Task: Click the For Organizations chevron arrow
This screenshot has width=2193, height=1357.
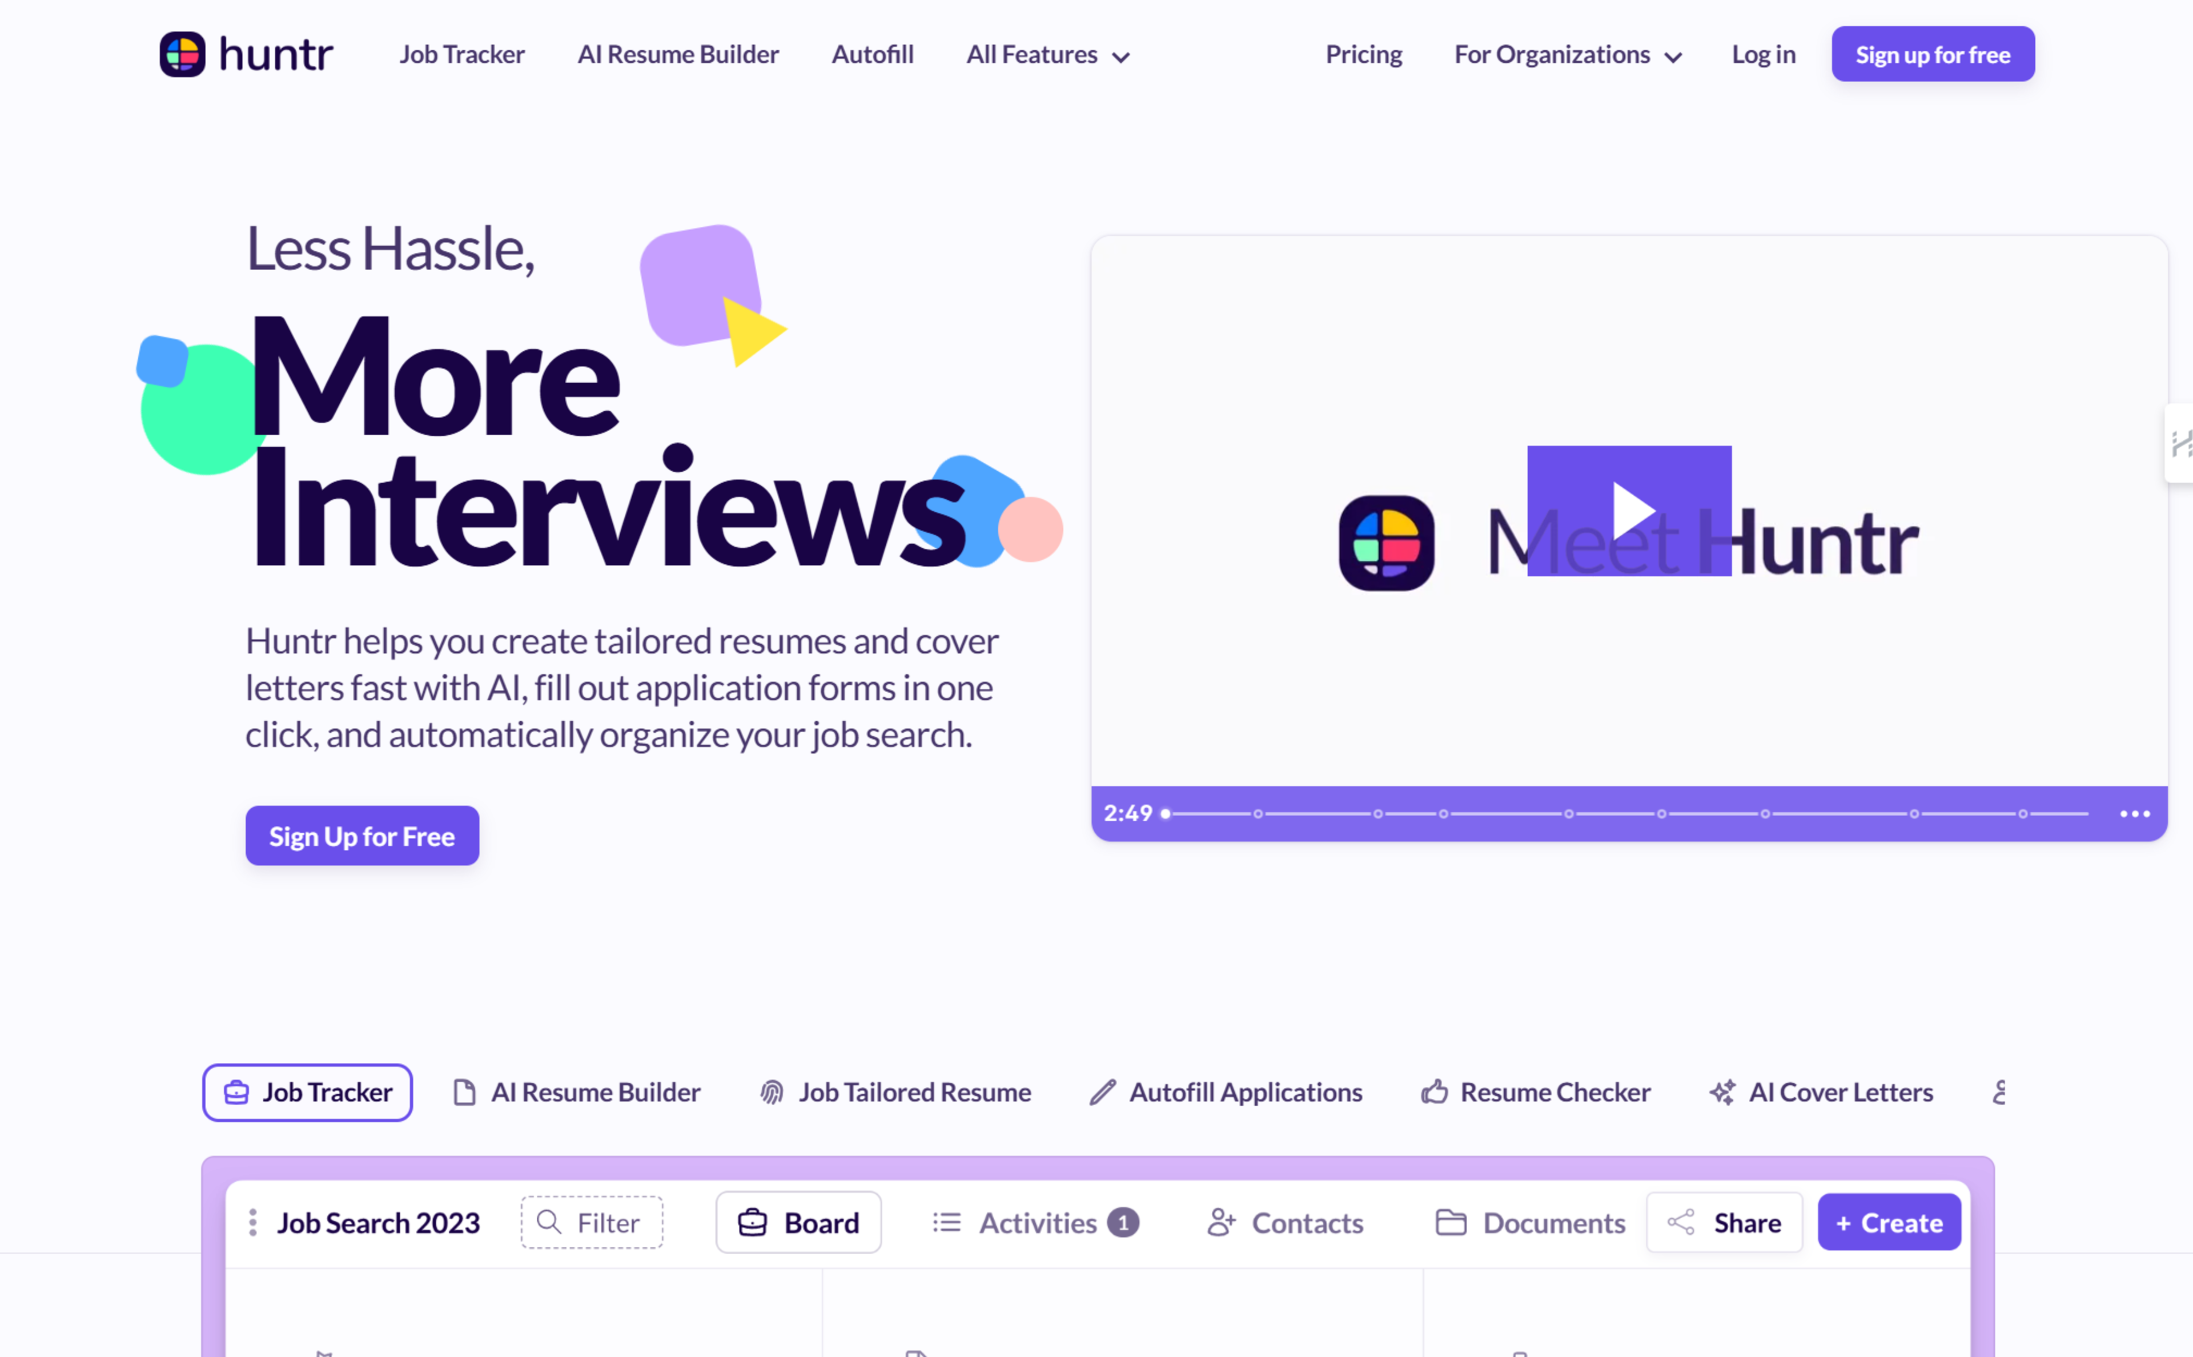Action: pos(1673,58)
